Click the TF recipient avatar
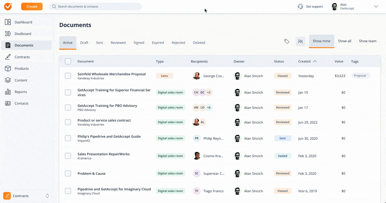 coord(197,191)
